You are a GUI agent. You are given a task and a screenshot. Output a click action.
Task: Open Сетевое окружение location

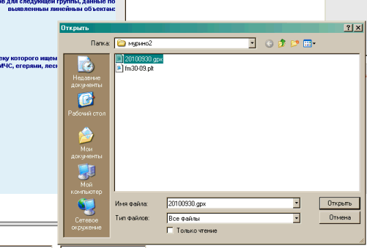[86, 214]
